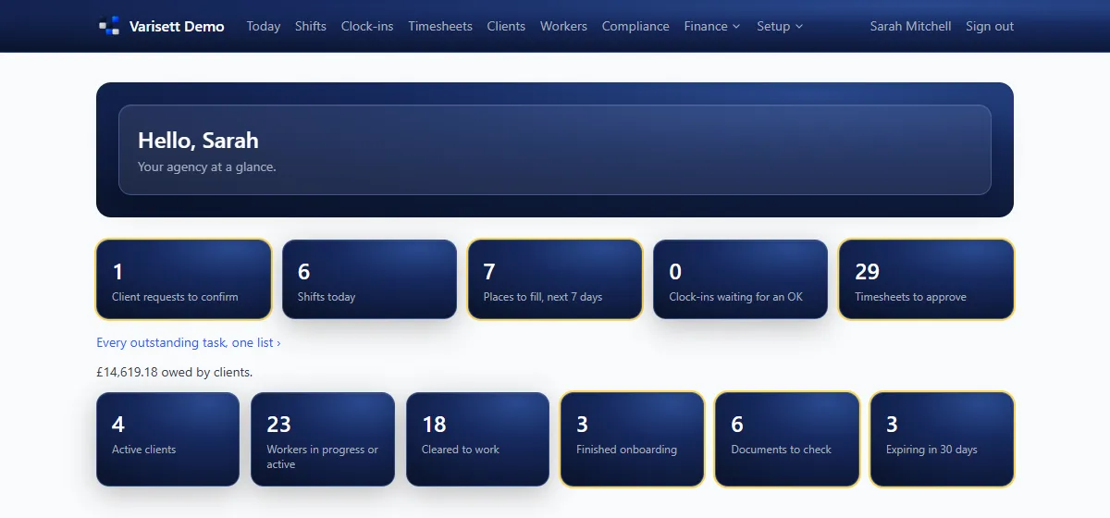Open the Varisett Demo home link
The height and width of the screenshot is (518, 1110).
coord(162,26)
